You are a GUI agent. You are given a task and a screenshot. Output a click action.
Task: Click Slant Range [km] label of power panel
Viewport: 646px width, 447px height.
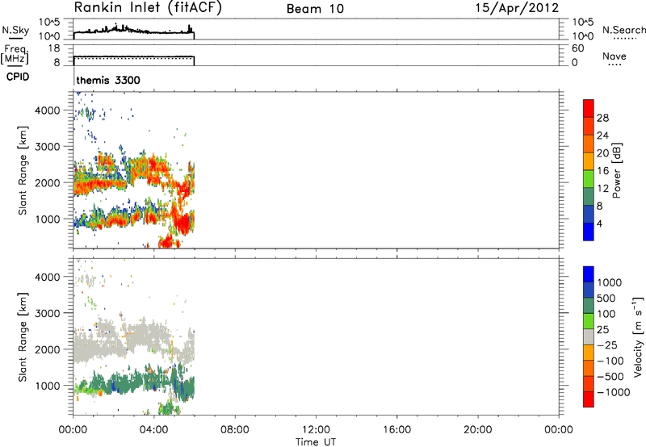pyautogui.click(x=23, y=170)
